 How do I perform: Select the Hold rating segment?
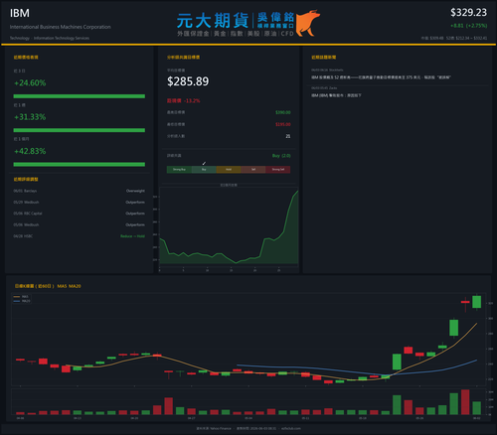(229, 170)
